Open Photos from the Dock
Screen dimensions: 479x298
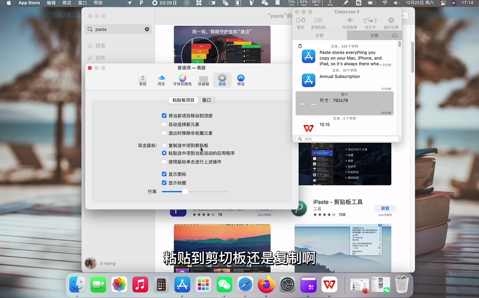click(119, 284)
